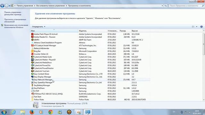The width and height of the screenshot is (205, 115).
Task: Open Internet Explorer from the taskbar
Action: point(13,112)
